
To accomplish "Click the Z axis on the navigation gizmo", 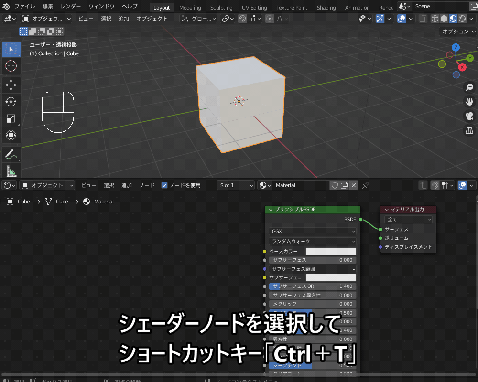I will (x=455, y=48).
